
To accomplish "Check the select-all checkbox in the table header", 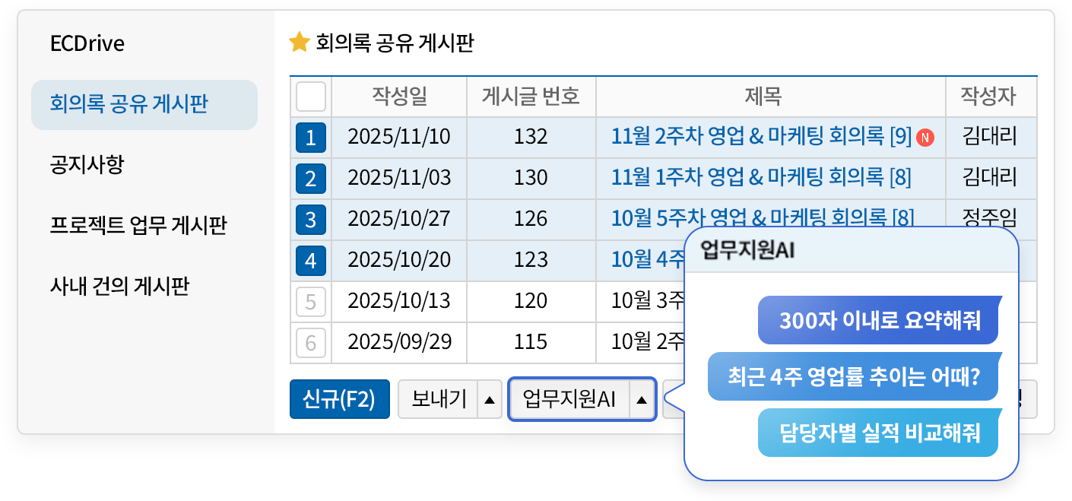I will 312,96.
